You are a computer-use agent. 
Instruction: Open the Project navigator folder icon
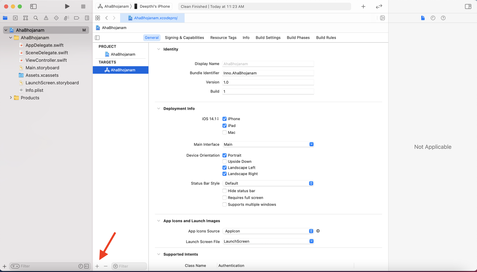pyautogui.click(x=5, y=18)
